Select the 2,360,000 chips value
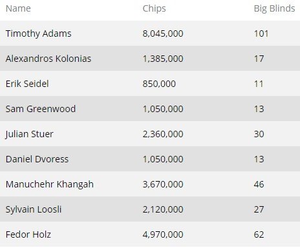The height and width of the screenshot is (248, 300). point(163,134)
